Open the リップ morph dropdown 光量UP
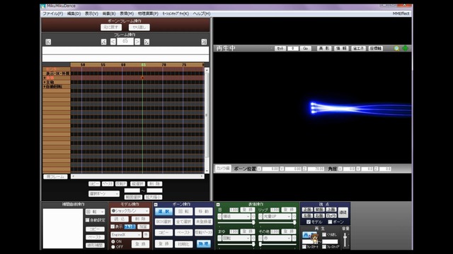This screenshot has width=453, height=254. tap(277, 217)
